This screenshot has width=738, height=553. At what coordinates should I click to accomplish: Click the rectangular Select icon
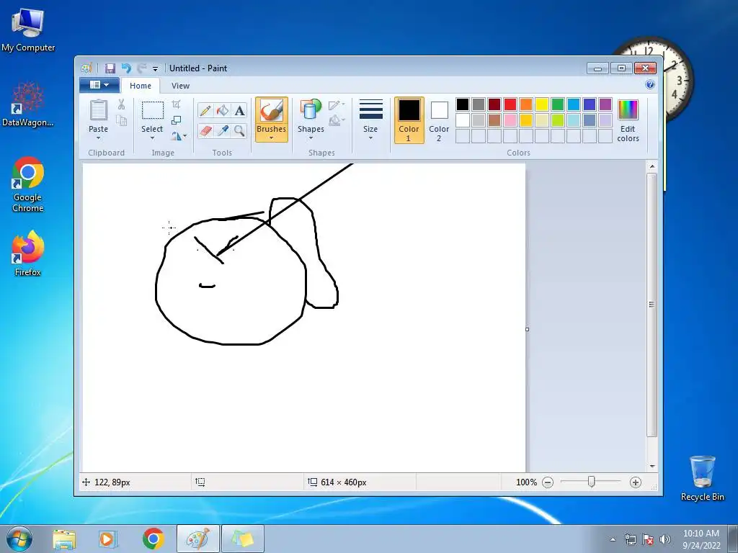point(153,110)
